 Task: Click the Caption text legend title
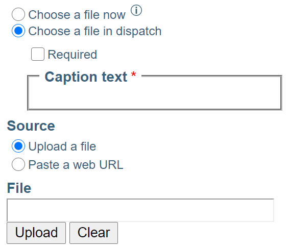tap(86, 77)
